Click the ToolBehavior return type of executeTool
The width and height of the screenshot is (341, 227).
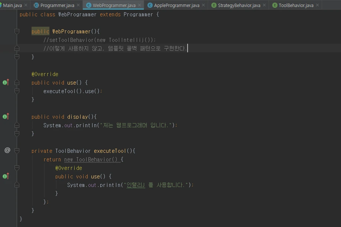pyautogui.click(x=73, y=151)
